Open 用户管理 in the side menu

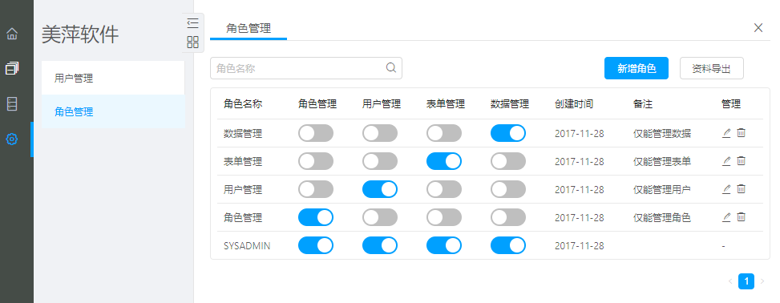click(113, 78)
